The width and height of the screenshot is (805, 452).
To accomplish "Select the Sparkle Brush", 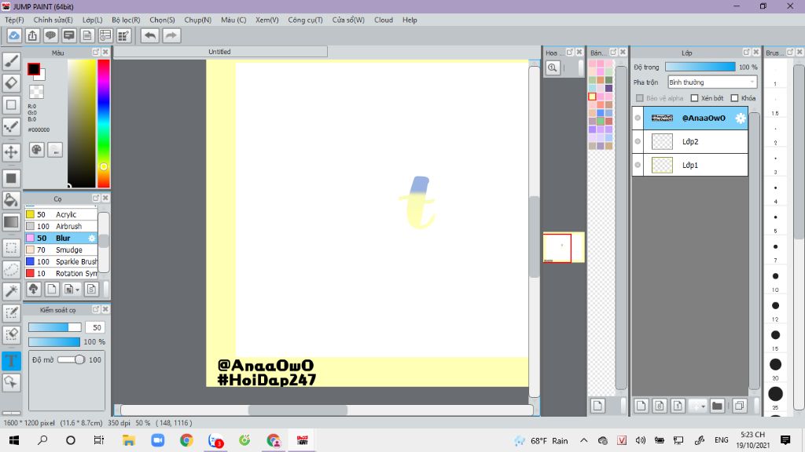I will point(61,261).
